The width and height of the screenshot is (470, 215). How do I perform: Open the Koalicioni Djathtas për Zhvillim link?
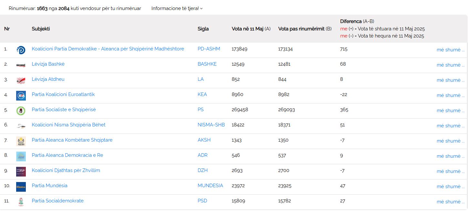pyautogui.click(x=66, y=170)
